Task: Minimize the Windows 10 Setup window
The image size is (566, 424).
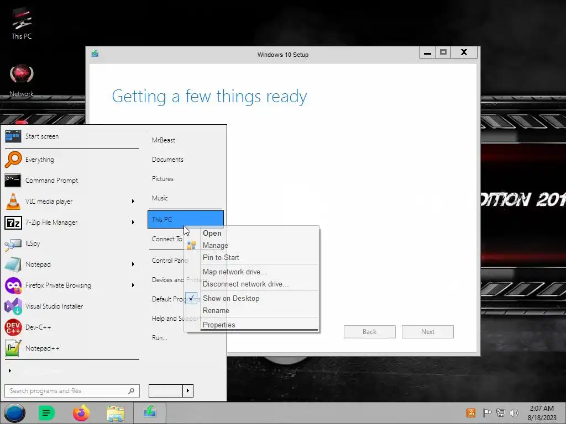Action: click(427, 52)
